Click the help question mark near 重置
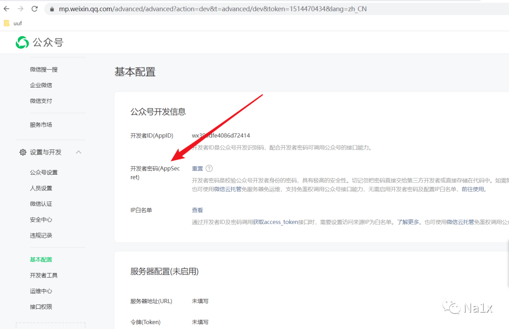 click(x=209, y=169)
